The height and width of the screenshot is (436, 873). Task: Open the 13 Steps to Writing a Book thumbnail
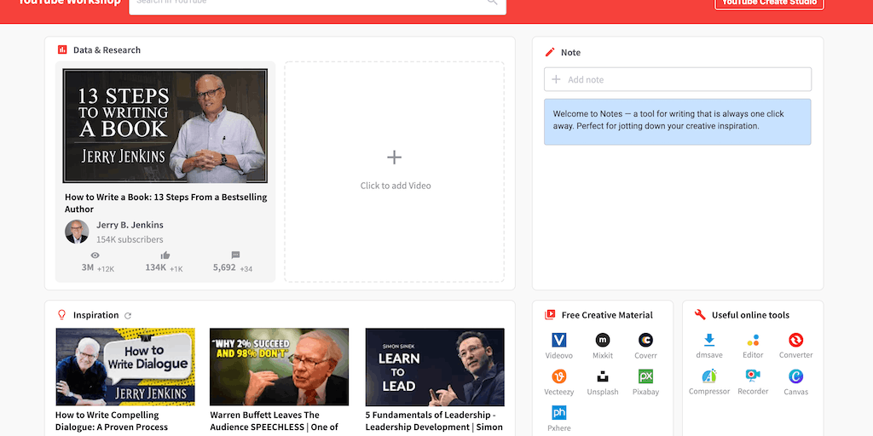point(165,126)
